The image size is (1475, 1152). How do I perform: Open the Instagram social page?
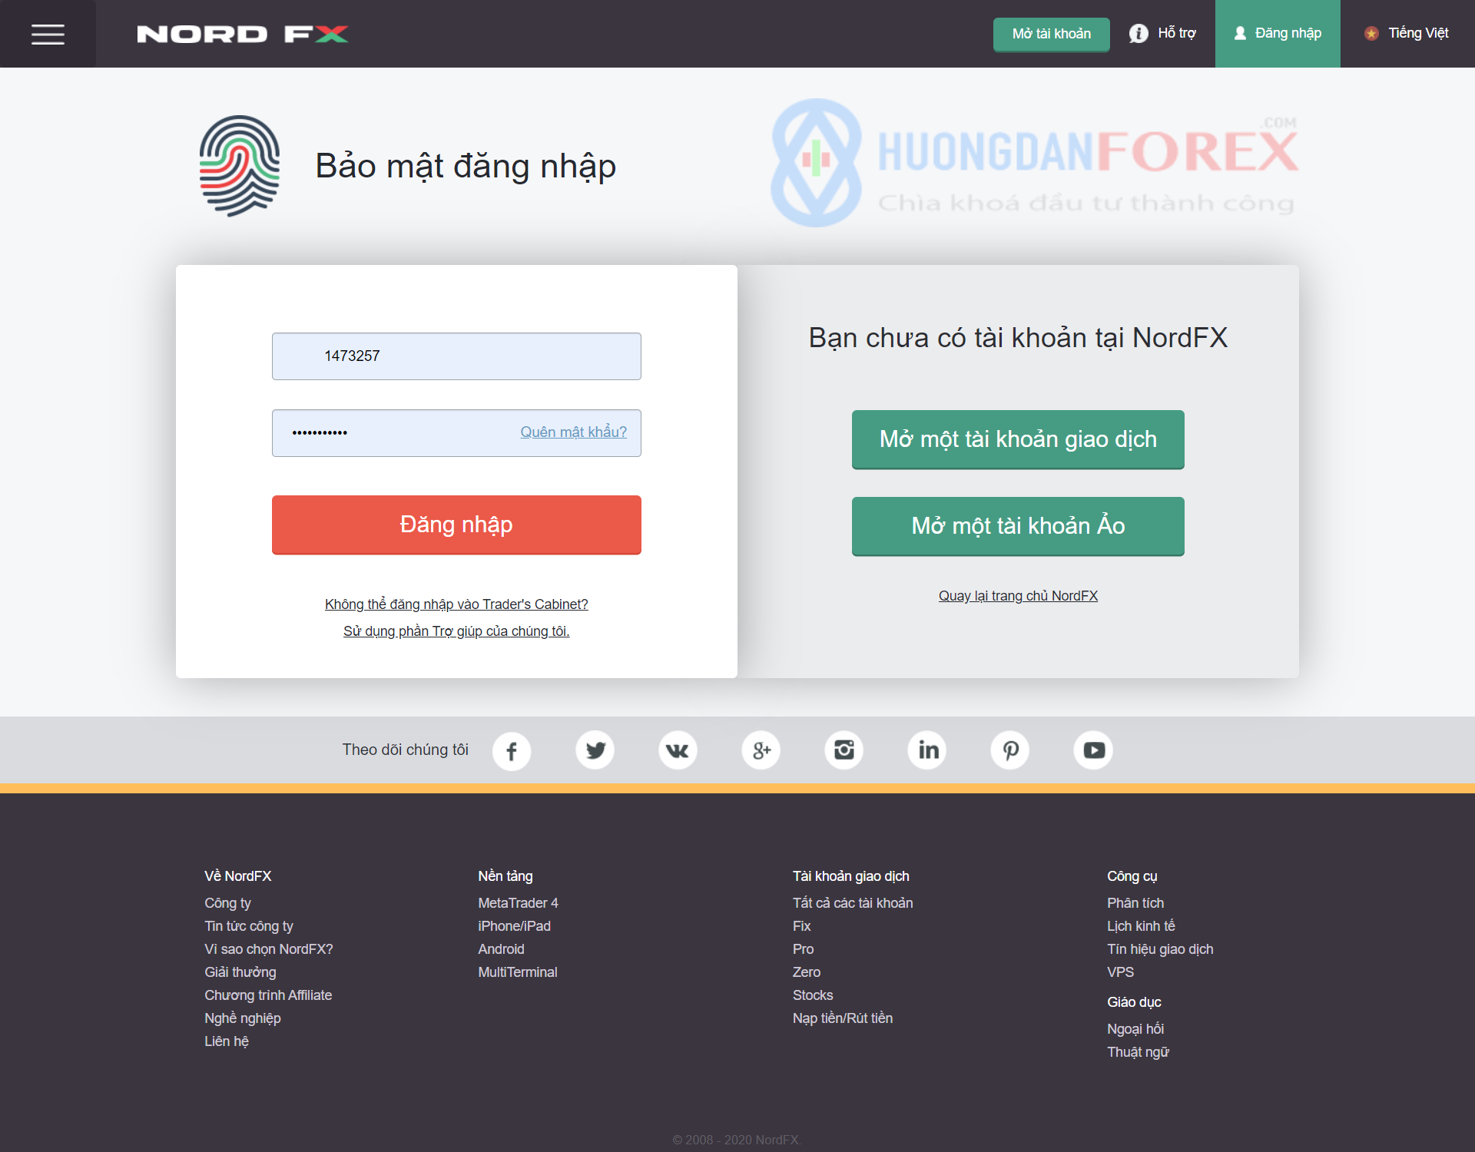tap(844, 750)
